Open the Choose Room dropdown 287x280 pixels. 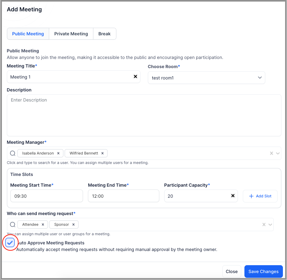206,78
